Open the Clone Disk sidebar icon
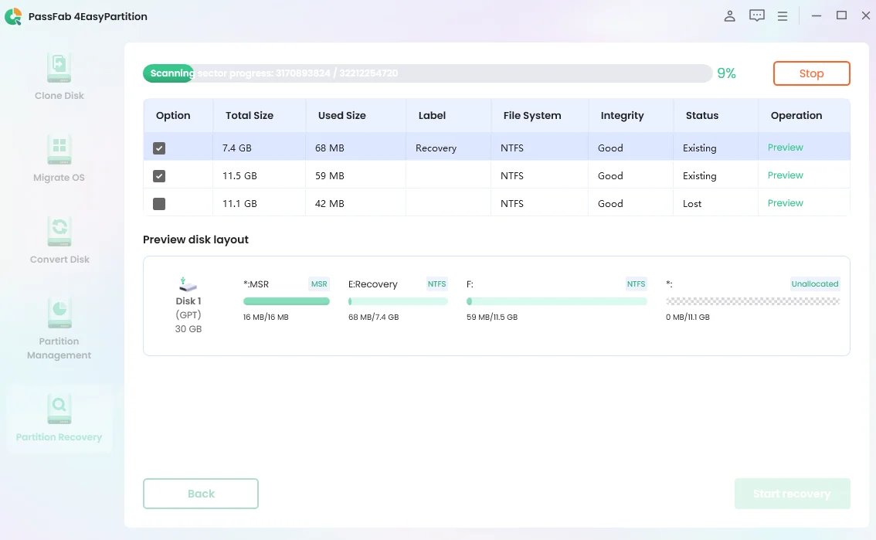Screen dimensions: 876x540 (x=59, y=68)
